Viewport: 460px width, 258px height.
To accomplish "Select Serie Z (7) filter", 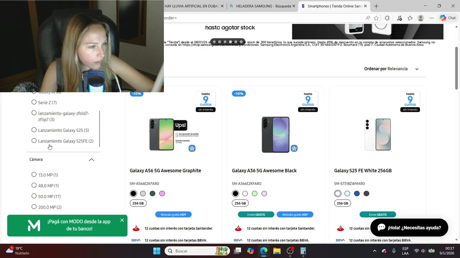I will pyautogui.click(x=34, y=102).
